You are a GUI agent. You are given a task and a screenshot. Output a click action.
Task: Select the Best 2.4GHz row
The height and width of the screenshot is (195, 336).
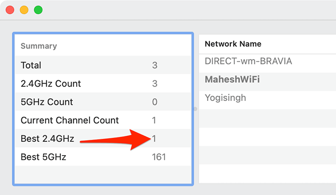pos(103,138)
